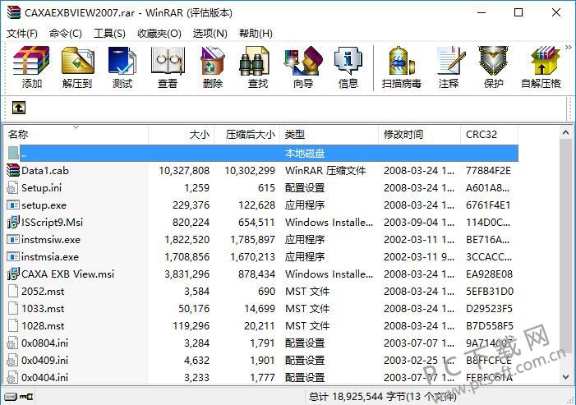
Task: Select the 1033.mst file name
Action: 43,308
